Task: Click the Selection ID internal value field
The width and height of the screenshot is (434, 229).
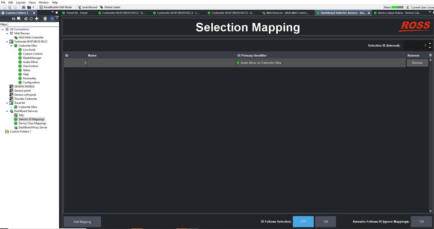Action: (x=415, y=46)
